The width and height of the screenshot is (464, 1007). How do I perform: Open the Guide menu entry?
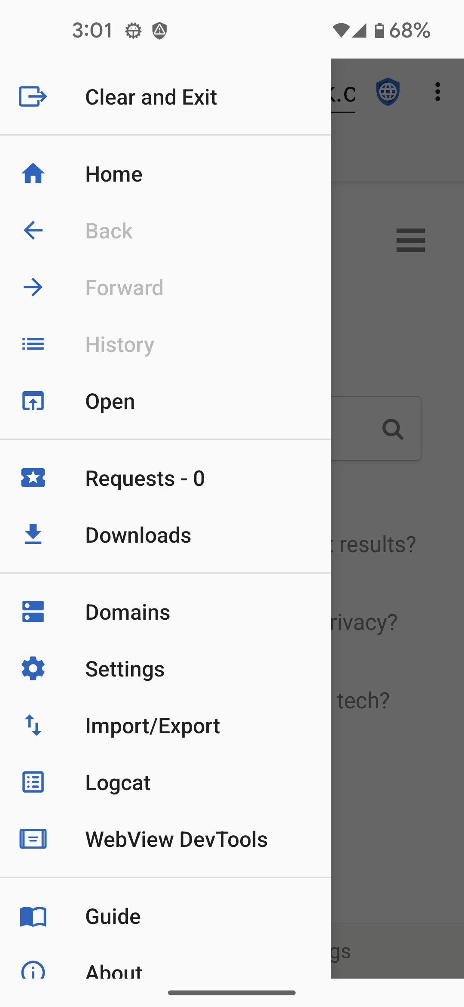[113, 916]
